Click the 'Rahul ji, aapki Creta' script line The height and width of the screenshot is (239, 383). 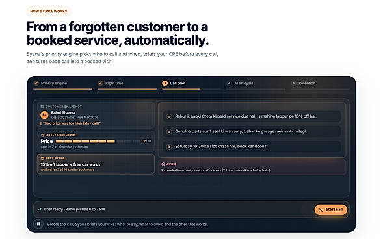click(252, 116)
